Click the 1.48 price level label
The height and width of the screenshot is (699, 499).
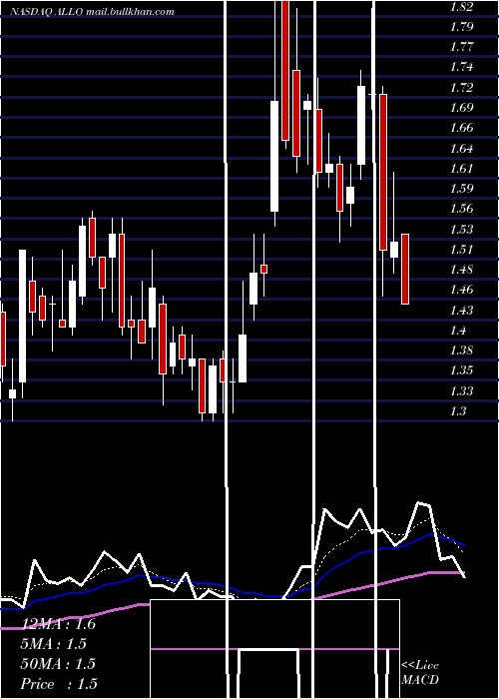coord(461,270)
